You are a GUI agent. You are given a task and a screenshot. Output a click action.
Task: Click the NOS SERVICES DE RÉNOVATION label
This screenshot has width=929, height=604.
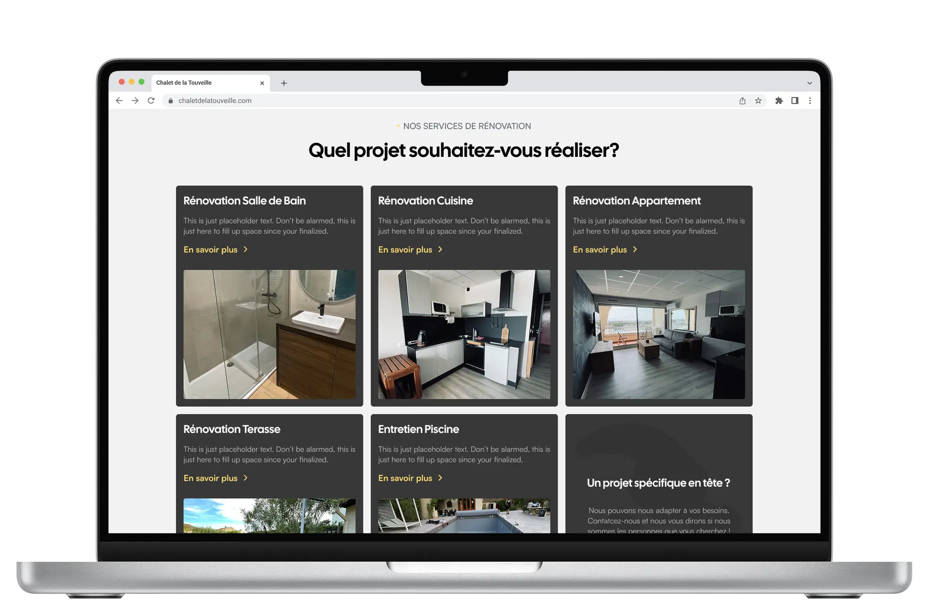(x=467, y=126)
